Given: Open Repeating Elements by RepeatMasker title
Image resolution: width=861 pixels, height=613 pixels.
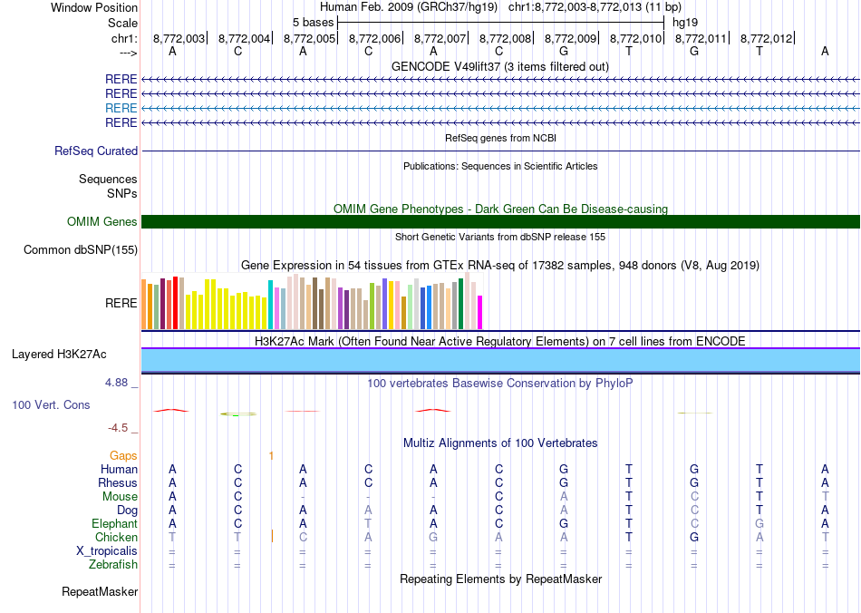Looking at the screenshot, I should click(500, 579).
